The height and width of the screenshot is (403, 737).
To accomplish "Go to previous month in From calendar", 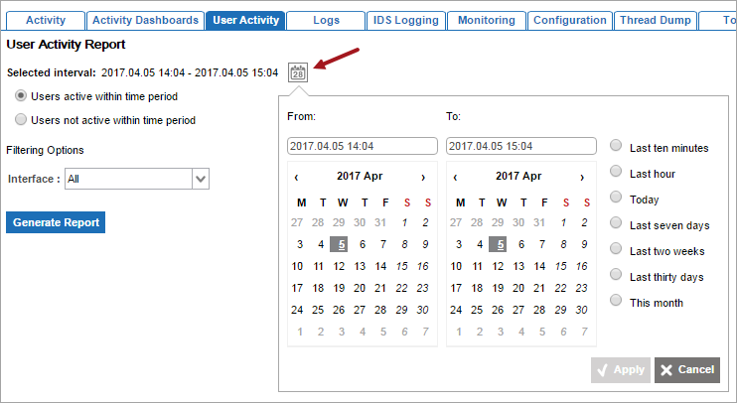I will pos(296,177).
